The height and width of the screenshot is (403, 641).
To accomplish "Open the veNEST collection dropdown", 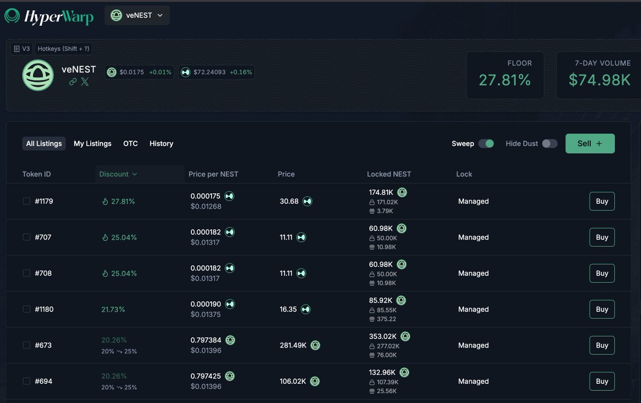I will [137, 15].
